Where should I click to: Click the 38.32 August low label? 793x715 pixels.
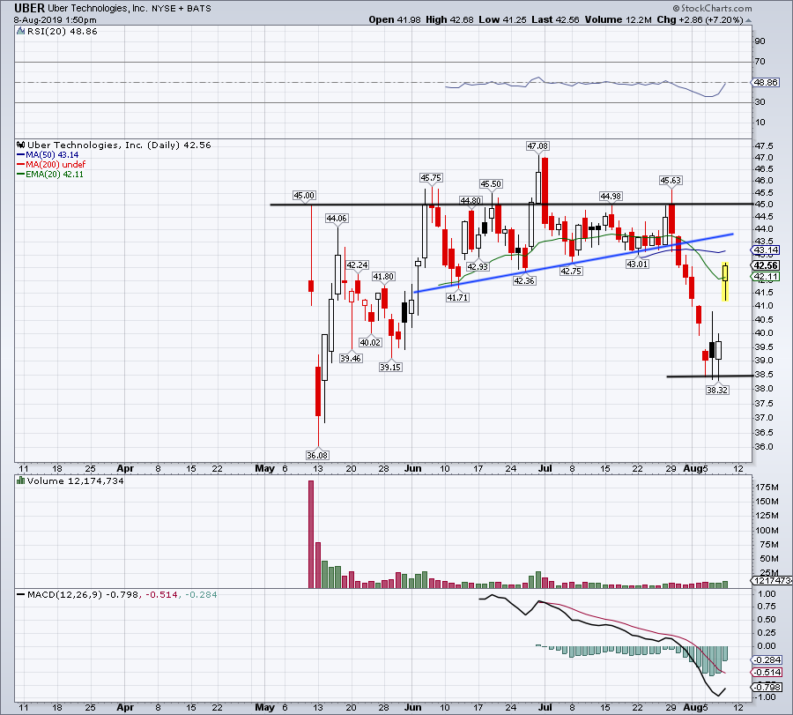coord(717,391)
